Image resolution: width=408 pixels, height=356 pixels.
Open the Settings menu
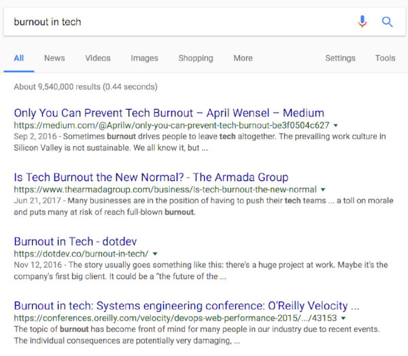point(340,58)
